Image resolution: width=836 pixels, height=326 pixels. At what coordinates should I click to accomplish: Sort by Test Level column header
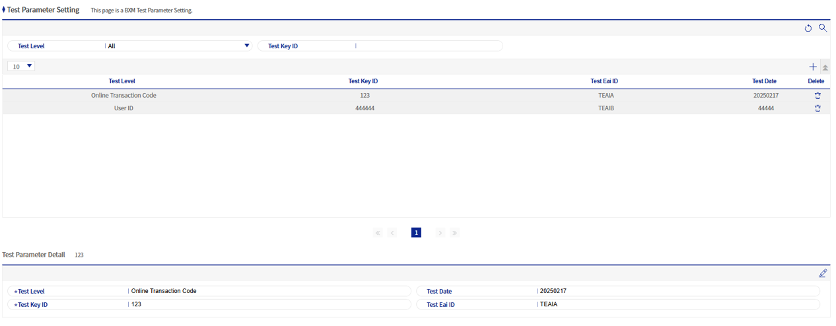click(x=122, y=81)
